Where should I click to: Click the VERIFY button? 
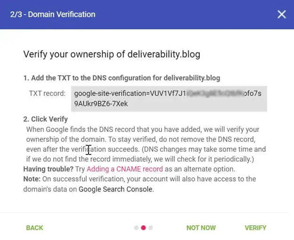[255, 228]
